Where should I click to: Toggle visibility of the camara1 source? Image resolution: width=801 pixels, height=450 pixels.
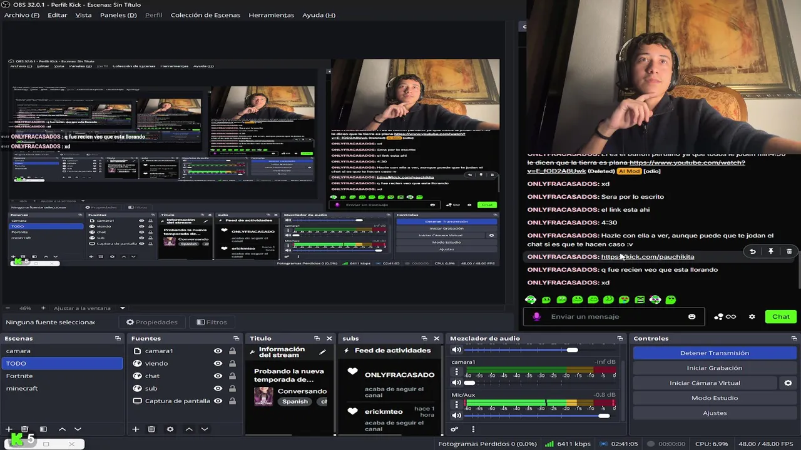coord(218,351)
